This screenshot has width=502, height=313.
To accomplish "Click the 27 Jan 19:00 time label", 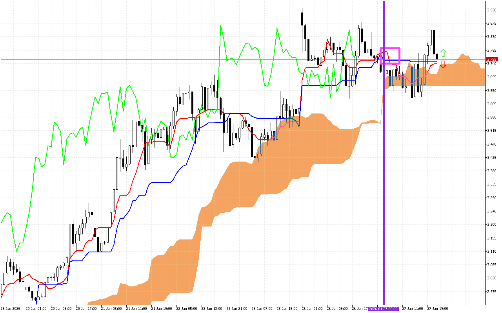I will click(438, 309).
